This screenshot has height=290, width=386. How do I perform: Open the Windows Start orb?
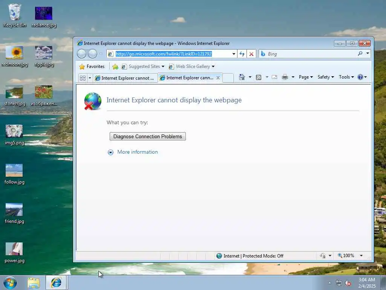click(x=10, y=282)
